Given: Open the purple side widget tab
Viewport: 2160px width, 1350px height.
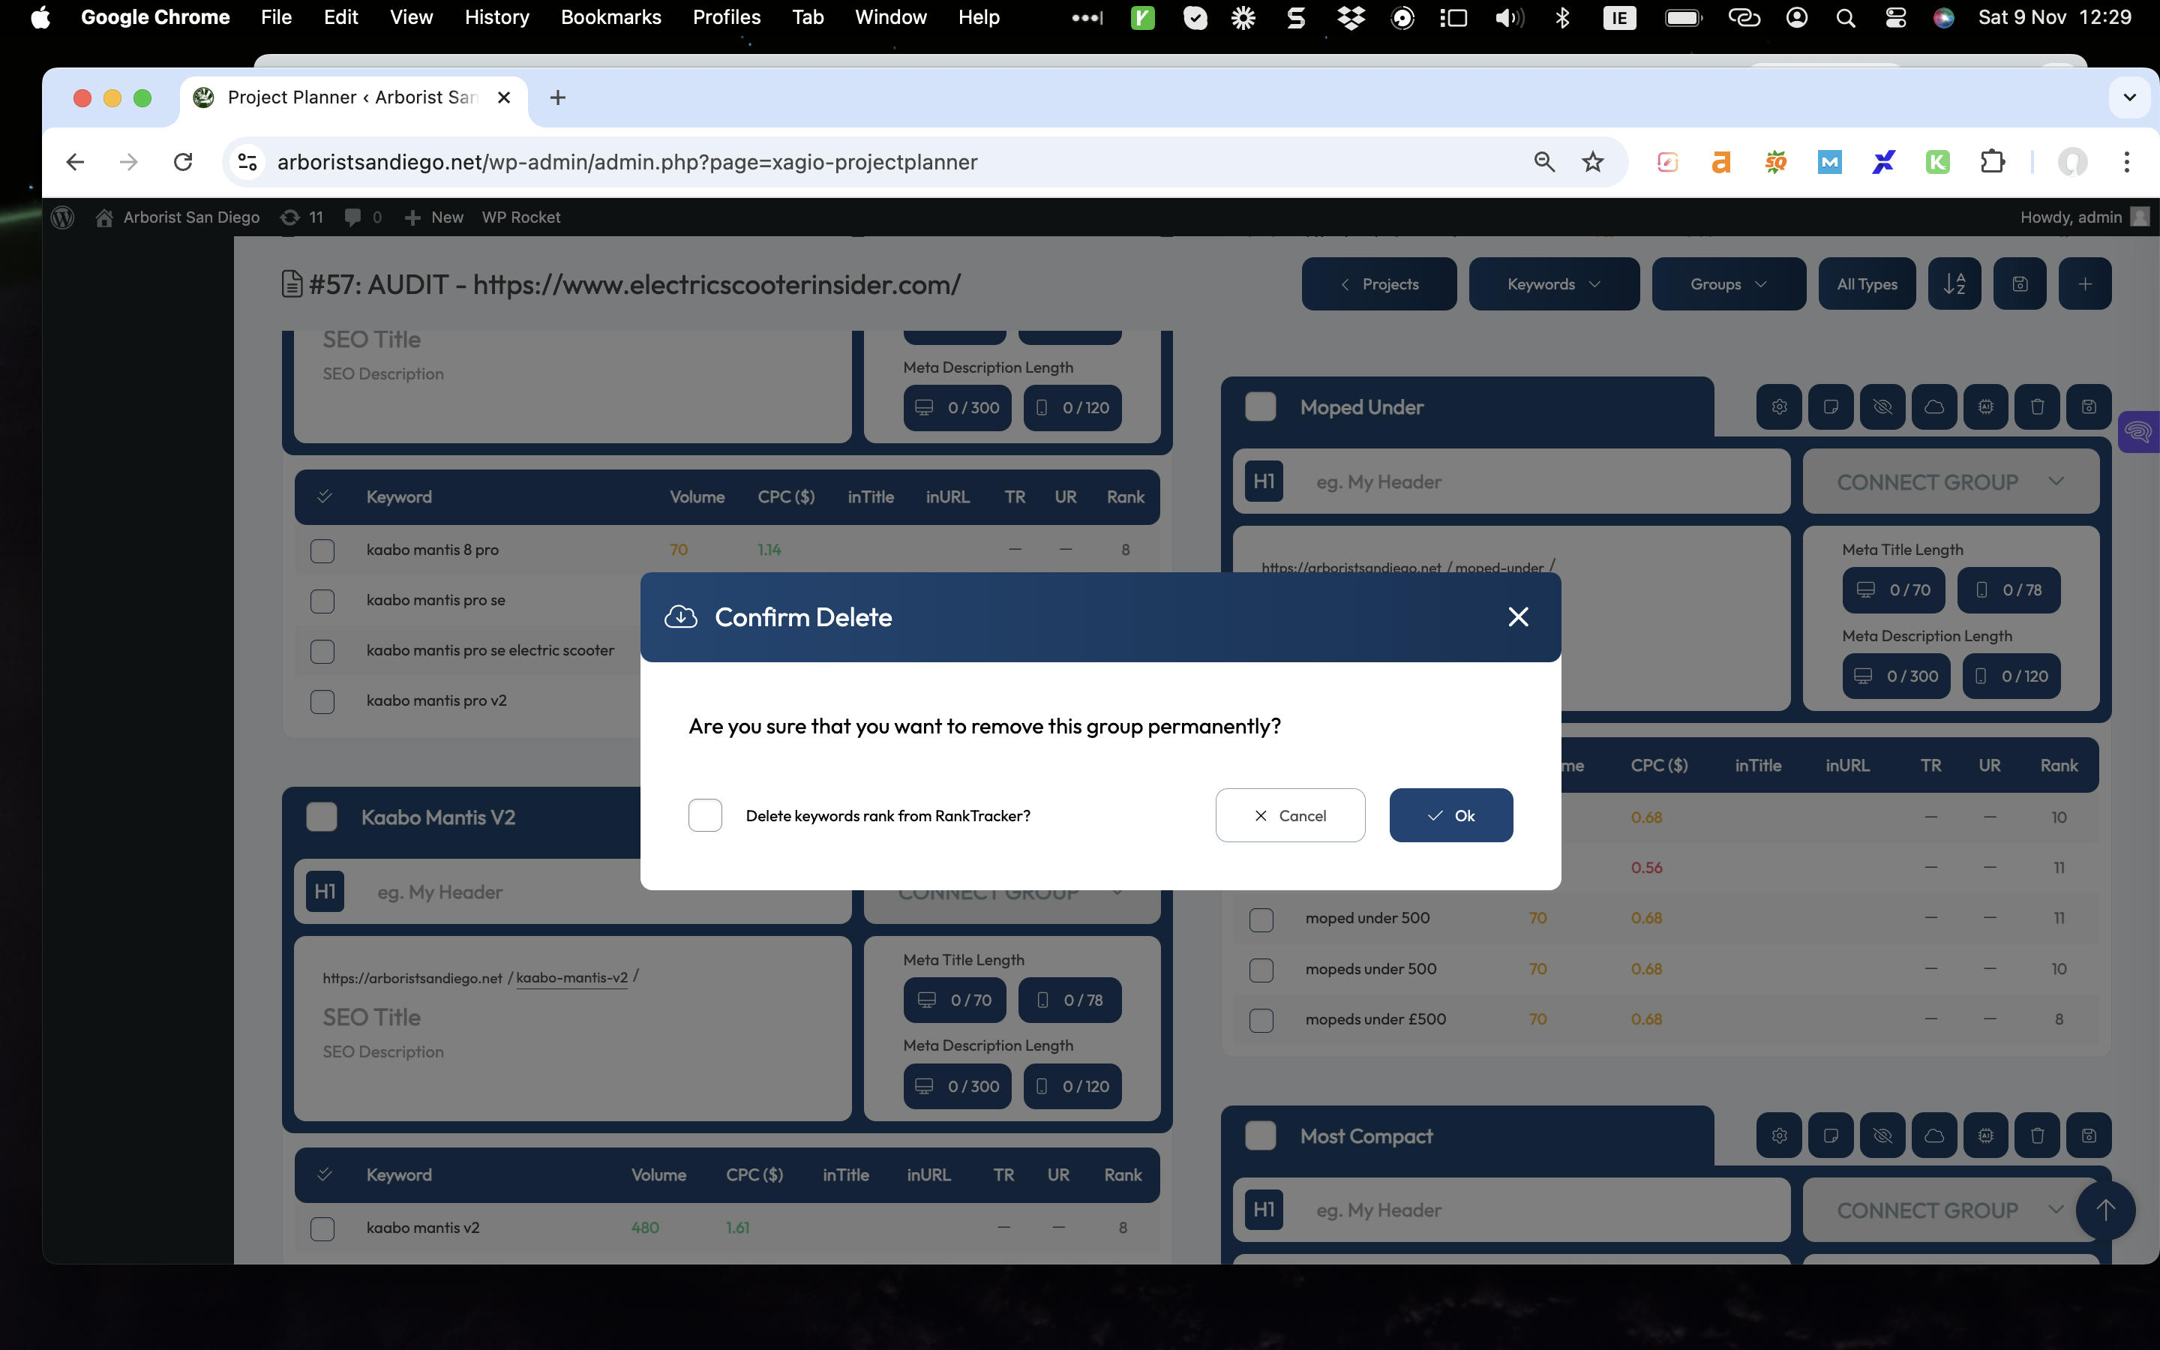Looking at the screenshot, I should (x=2138, y=432).
